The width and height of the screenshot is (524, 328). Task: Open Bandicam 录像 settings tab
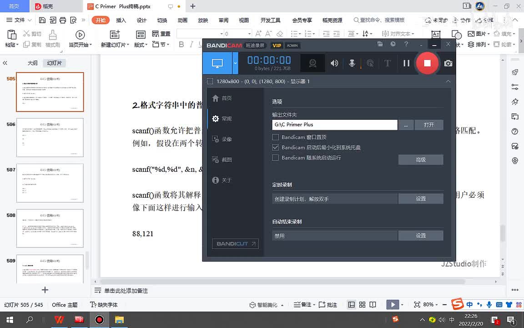[x=222, y=139]
